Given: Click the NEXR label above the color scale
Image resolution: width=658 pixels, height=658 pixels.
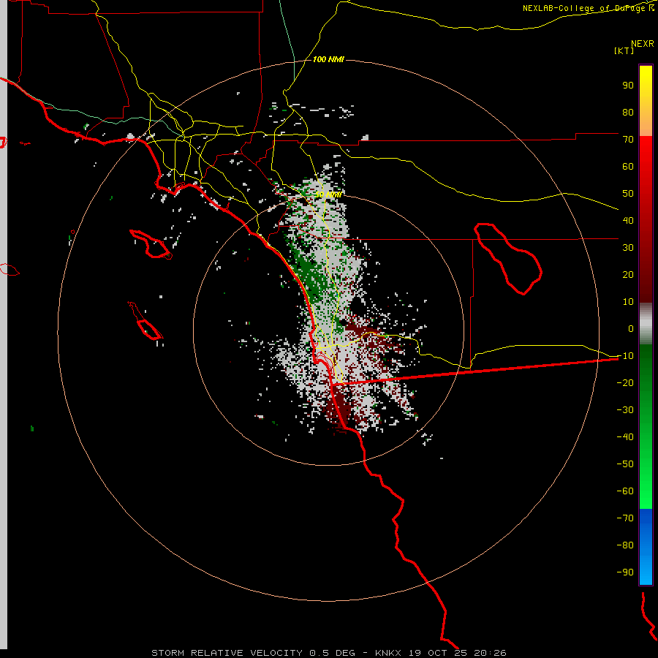Looking at the screenshot, I should click(643, 44).
